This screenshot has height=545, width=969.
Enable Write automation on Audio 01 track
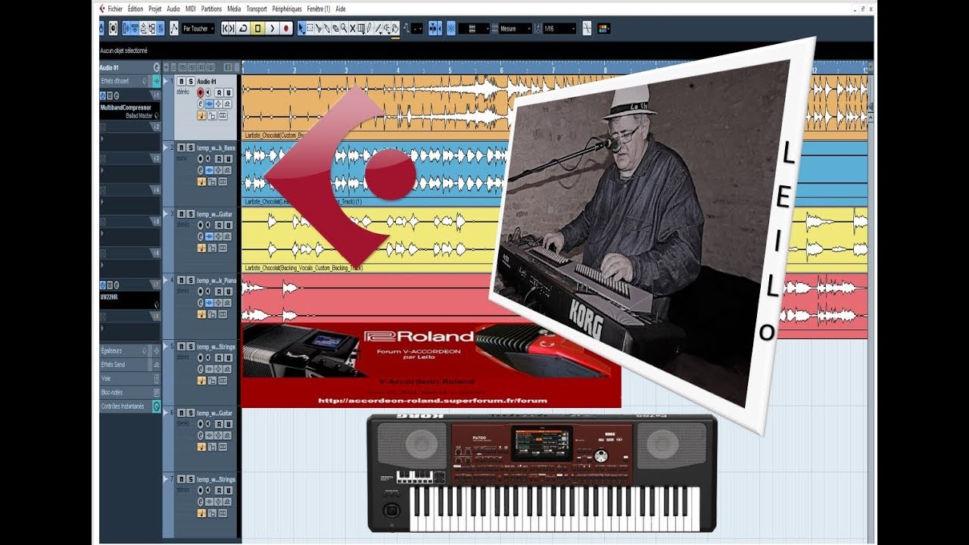pos(228,92)
